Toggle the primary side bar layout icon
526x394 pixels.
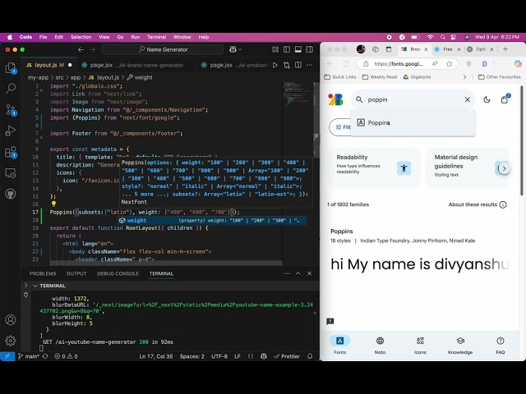click(287, 49)
